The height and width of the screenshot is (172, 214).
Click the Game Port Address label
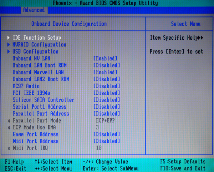point(36,134)
